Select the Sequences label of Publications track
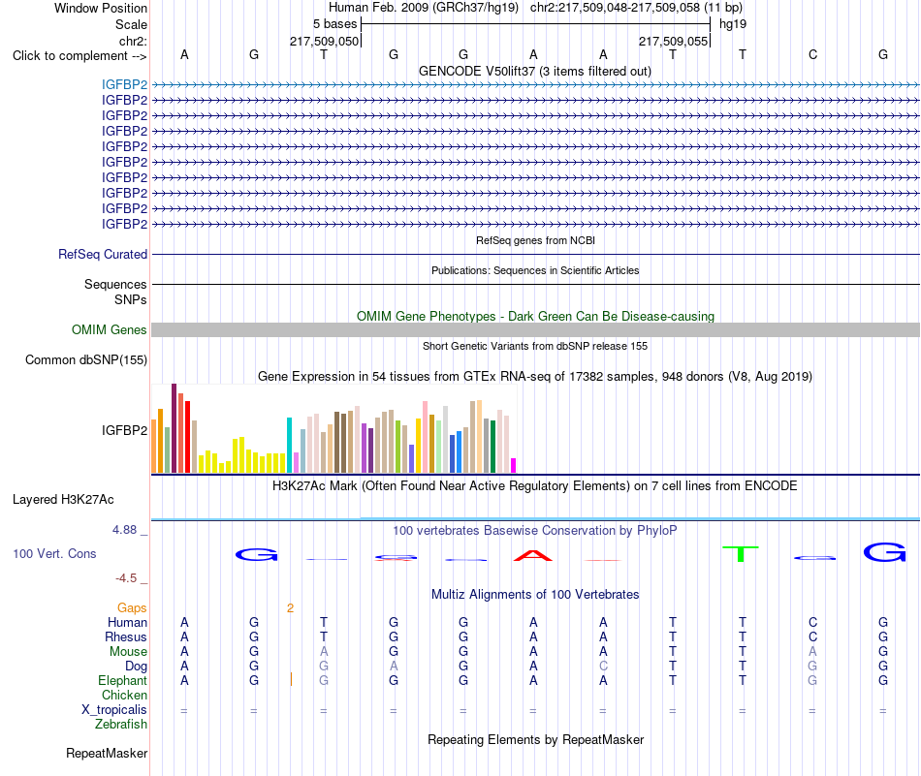Screen dimensions: 921x776 pos(115,284)
